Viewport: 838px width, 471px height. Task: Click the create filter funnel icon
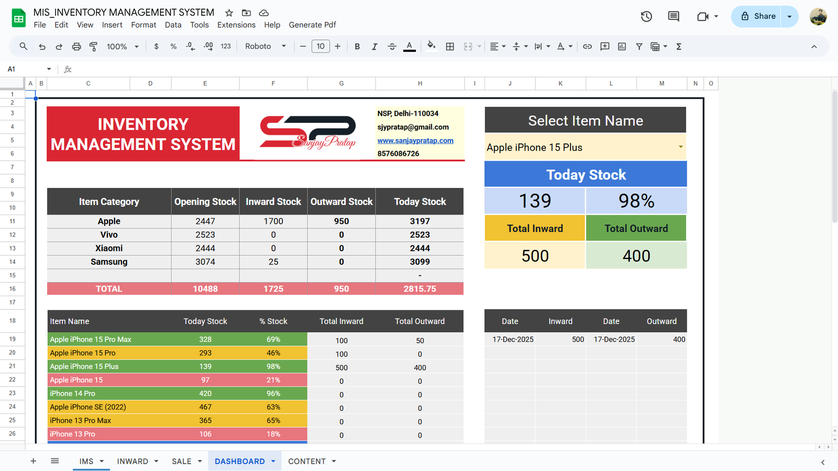639,47
